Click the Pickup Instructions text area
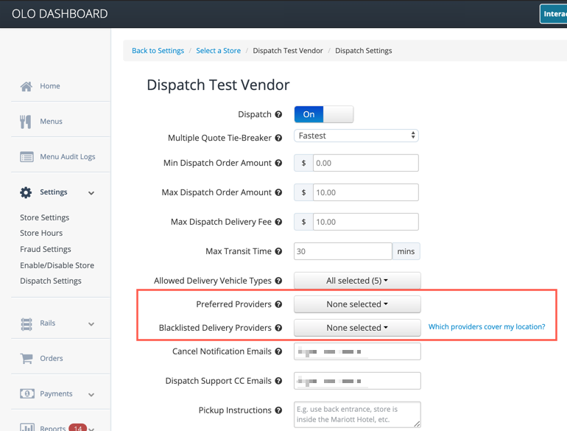 pyautogui.click(x=357, y=414)
